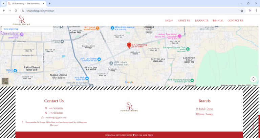Click the furnishingsr@gmail.com email link
This screenshot has height=138, width=260.
click(x=56, y=118)
